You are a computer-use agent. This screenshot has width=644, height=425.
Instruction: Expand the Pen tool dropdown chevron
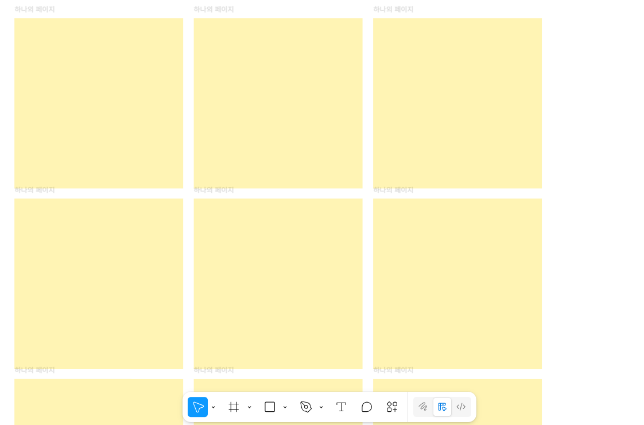[321, 407]
